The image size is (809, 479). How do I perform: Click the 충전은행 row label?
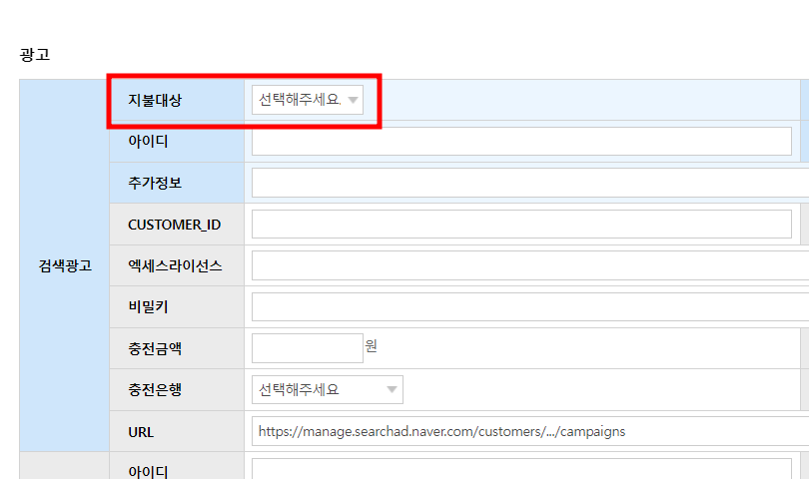155,389
